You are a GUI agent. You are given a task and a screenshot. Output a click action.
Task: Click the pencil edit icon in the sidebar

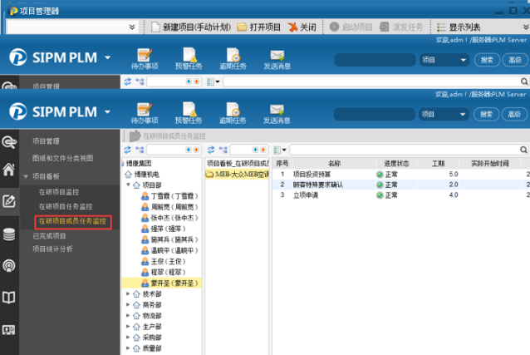coord(9,201)
